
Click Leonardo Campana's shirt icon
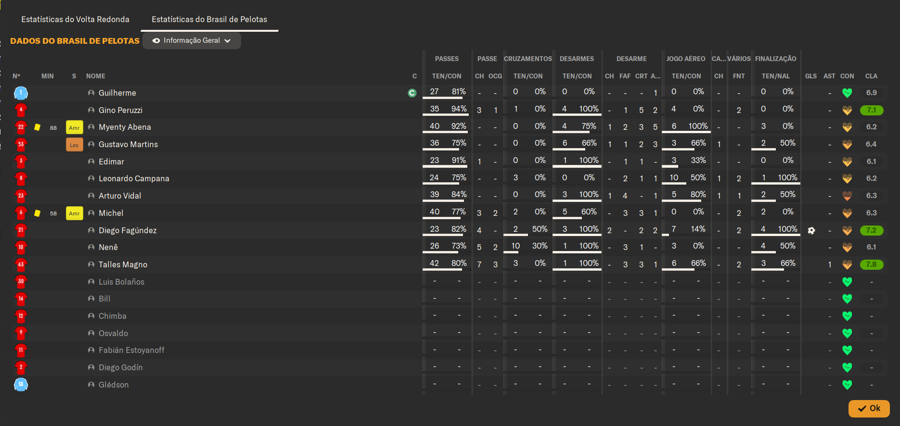point(21,178)
